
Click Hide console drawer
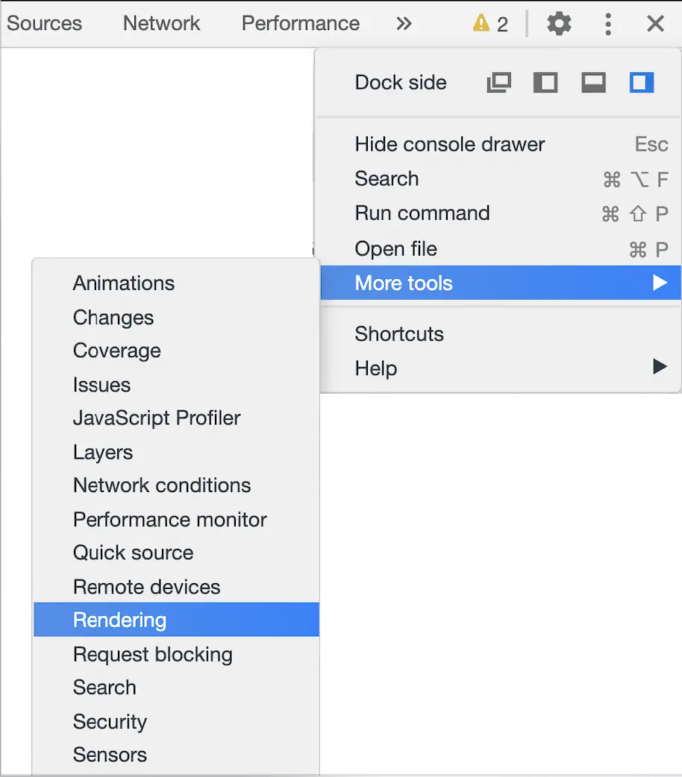tap(449, 144)
